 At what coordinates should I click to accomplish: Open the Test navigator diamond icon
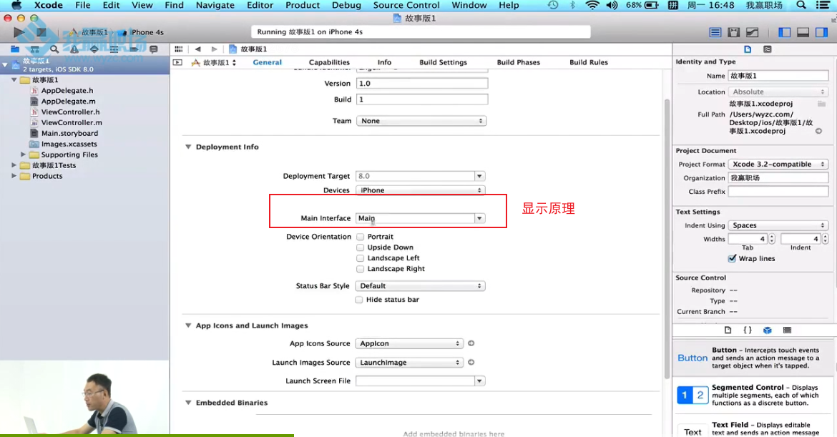click(94, 49)
